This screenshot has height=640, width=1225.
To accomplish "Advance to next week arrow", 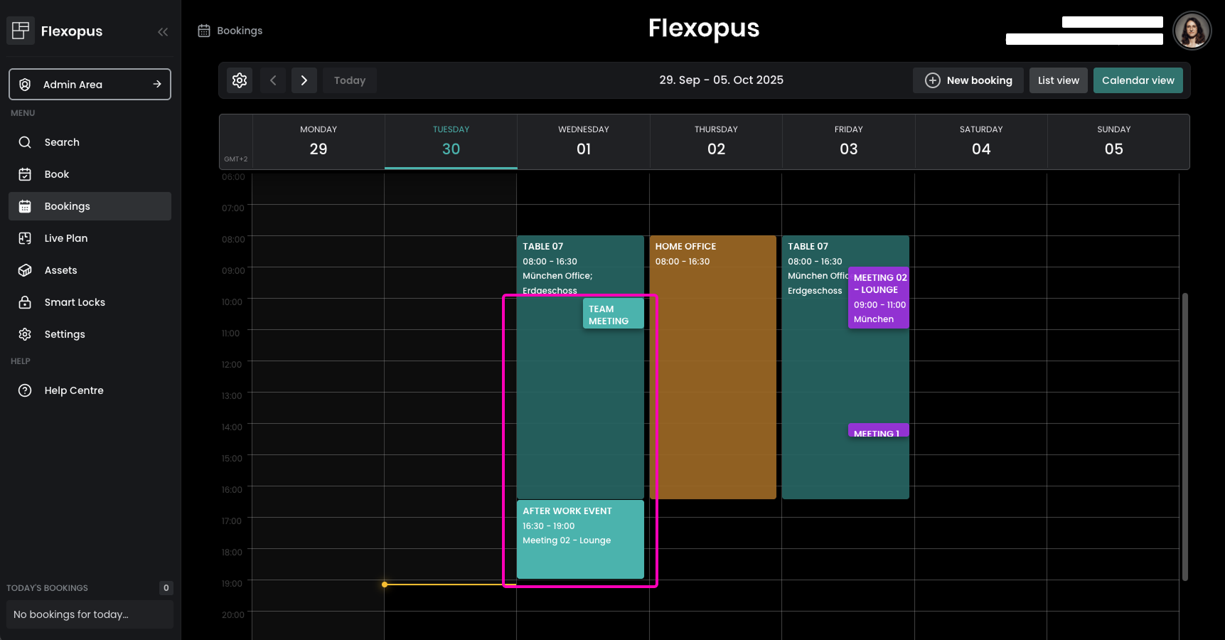I will click(304, 80).
